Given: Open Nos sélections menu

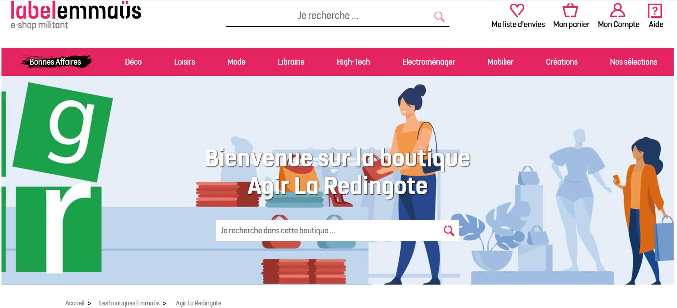Looking at the screenshot, I should click(633, 62).
